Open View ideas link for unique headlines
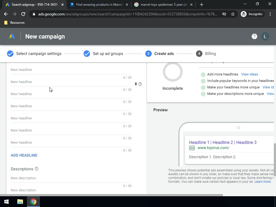276x207 pixels. (x=268, y=87)
